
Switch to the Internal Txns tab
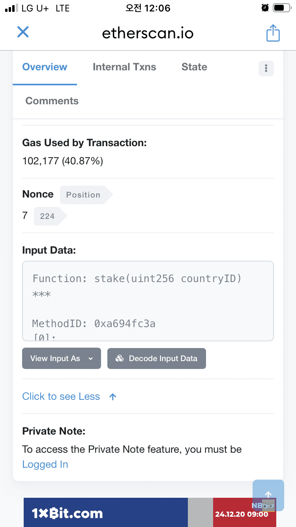pyautogui.click(x=124, y=67)
